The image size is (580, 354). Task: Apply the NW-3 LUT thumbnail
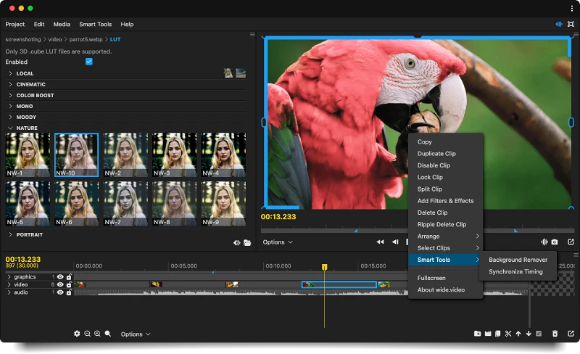[174, 155]
